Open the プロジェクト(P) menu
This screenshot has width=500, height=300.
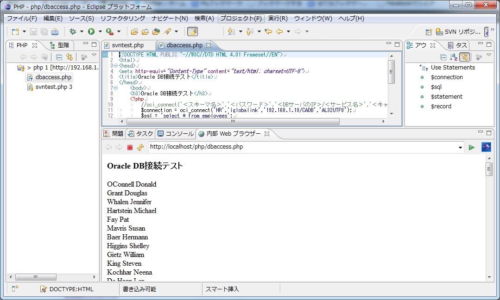point(241,19)
